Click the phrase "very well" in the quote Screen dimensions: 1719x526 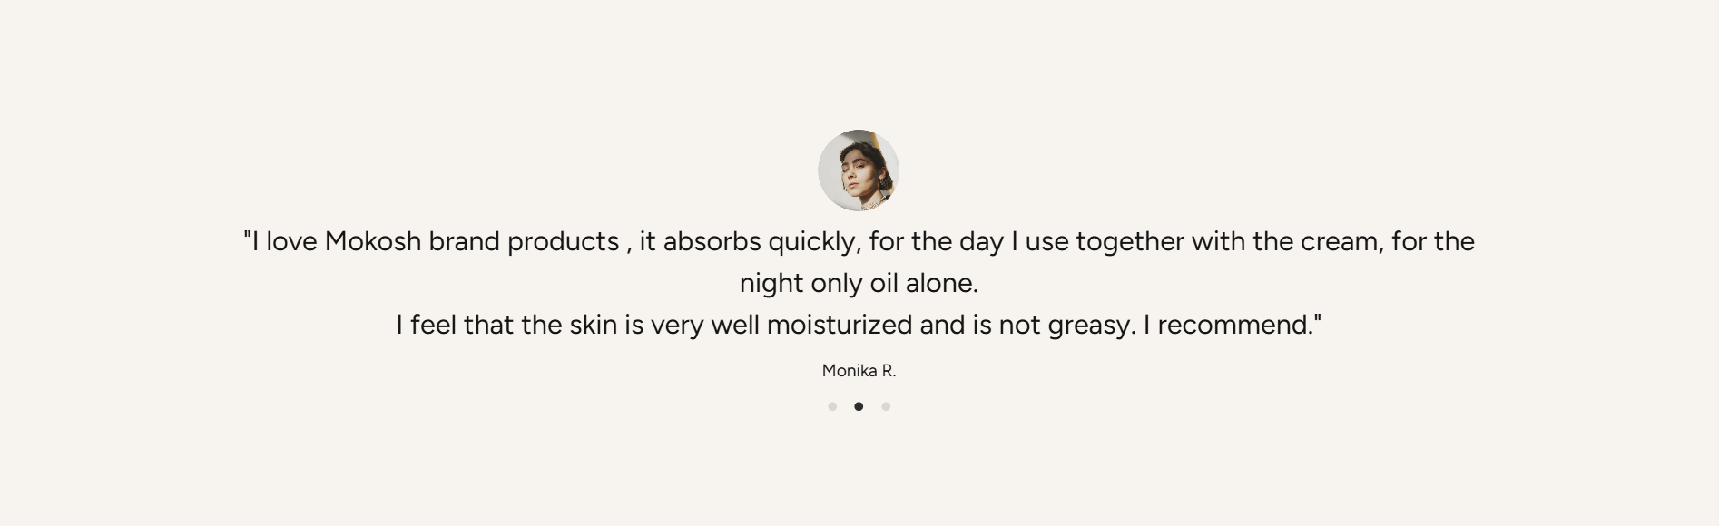(704, 325)
